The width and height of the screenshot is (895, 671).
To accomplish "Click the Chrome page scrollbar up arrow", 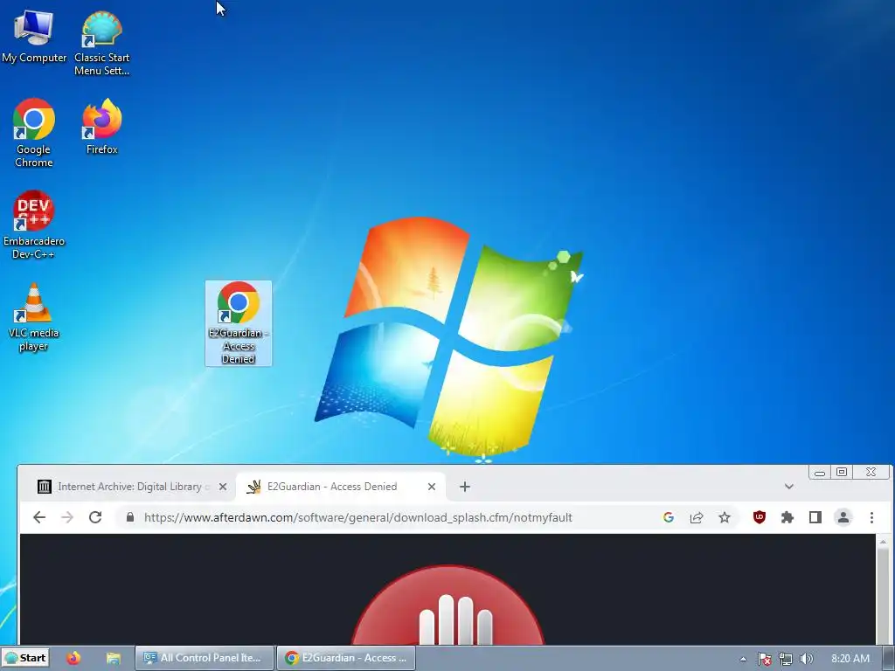I will pos(883,542).
